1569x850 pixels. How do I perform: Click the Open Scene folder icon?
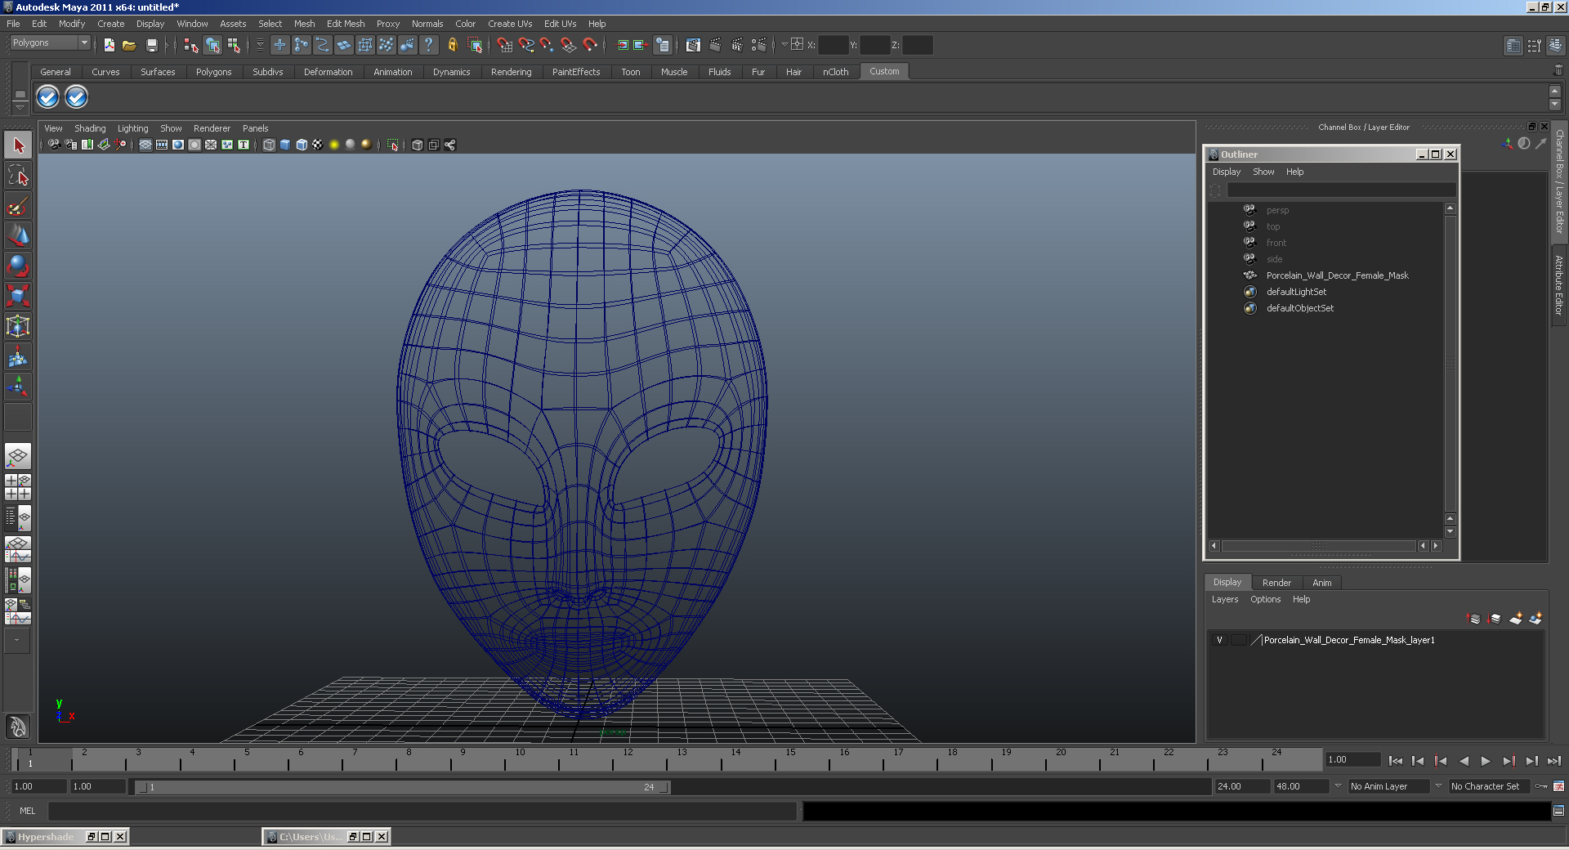coord(129,46)
